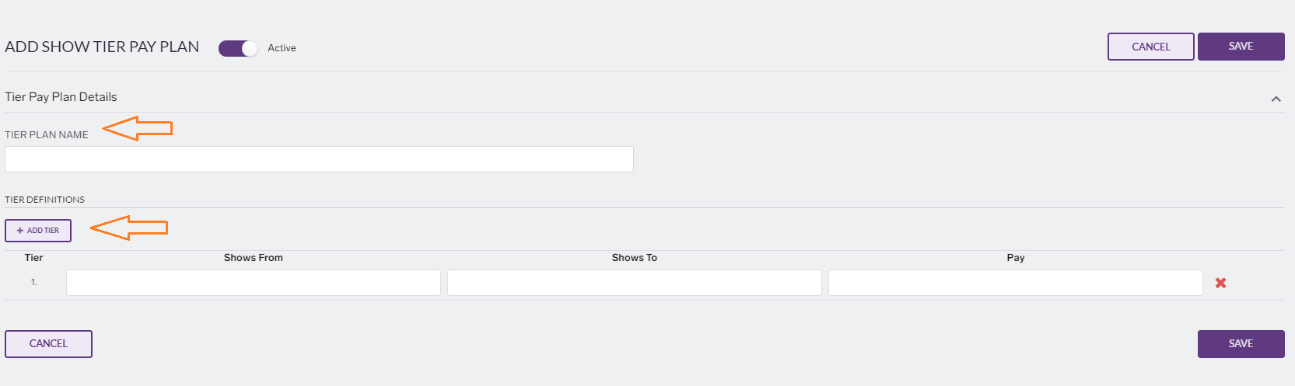Click the TIER DEFINITIONS label

[45, 200]
